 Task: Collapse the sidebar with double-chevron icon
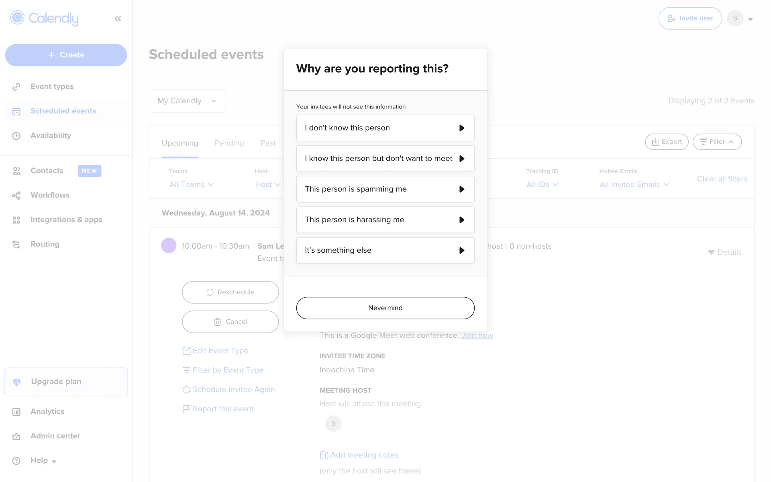click(x=118, y=18)
